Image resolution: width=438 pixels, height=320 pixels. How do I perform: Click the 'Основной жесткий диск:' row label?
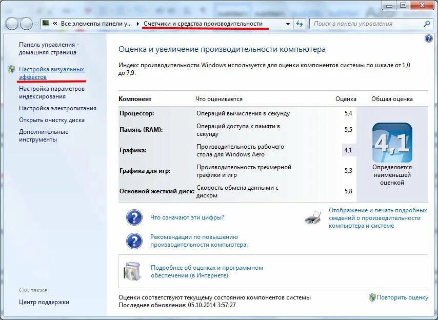click(157, 191)
